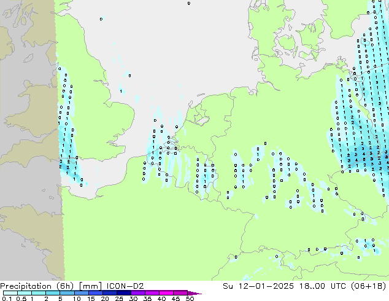Click the legend value label "0.1"
Image resolution: width=389 pixels, height=301 pixels.
tap(7, 299)
